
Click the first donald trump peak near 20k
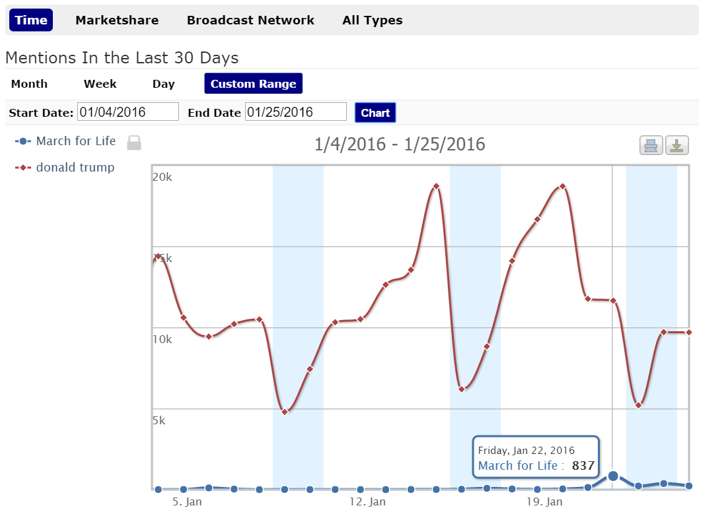pos(436,186)
